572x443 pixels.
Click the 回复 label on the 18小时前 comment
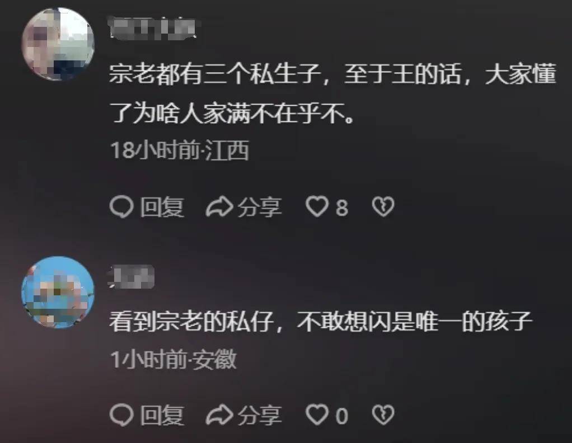pyautogui.click(x=162, y=207)
